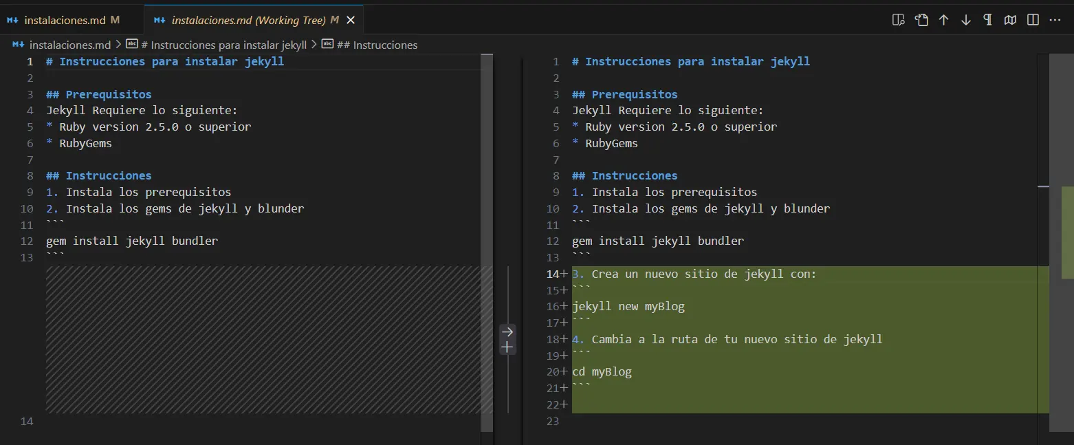This screenshot has width=1074, height=445.
Task: Click line number 14 in left pane
Action: [27, 421]
